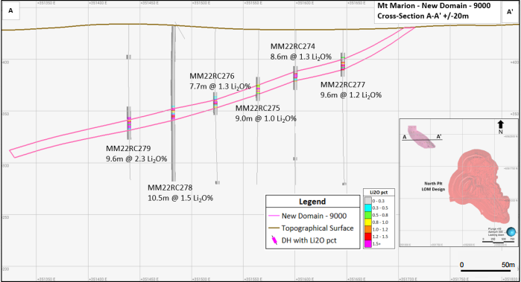Click the Topographical Surface legend entry

tap(311, 228)
